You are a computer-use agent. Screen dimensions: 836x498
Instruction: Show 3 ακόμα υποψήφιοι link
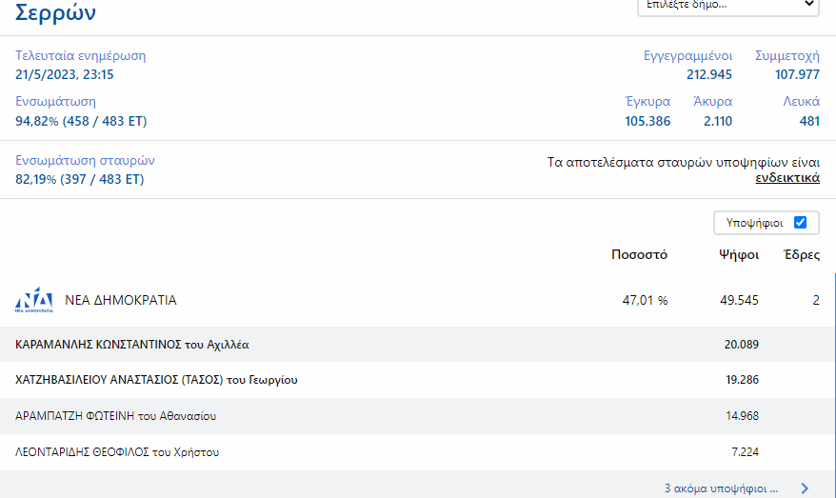[721, 488]
